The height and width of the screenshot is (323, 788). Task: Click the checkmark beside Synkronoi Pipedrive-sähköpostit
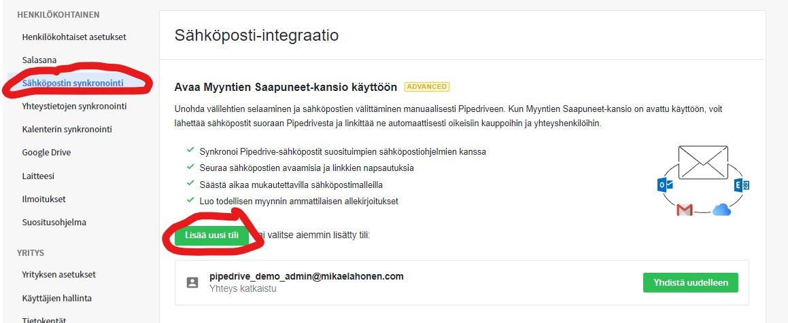point(190,150)
